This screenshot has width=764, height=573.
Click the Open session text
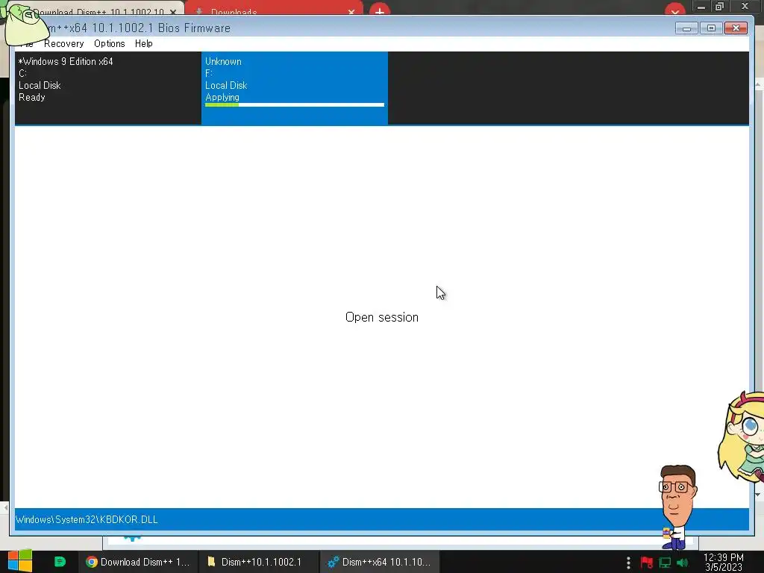pos(382,317)
